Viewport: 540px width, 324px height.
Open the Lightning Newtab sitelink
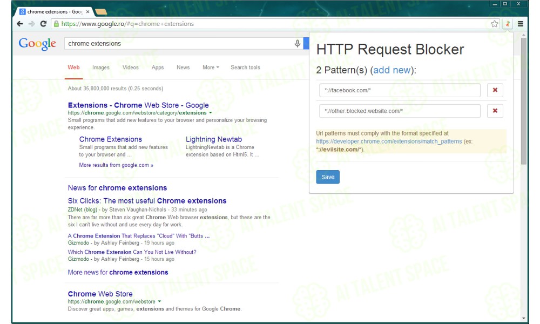click(214, 139)
